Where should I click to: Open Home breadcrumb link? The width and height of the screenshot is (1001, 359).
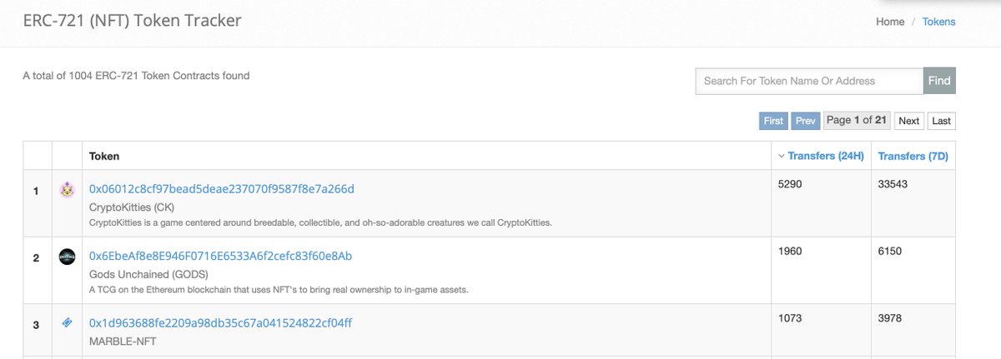tap(890, 22)
